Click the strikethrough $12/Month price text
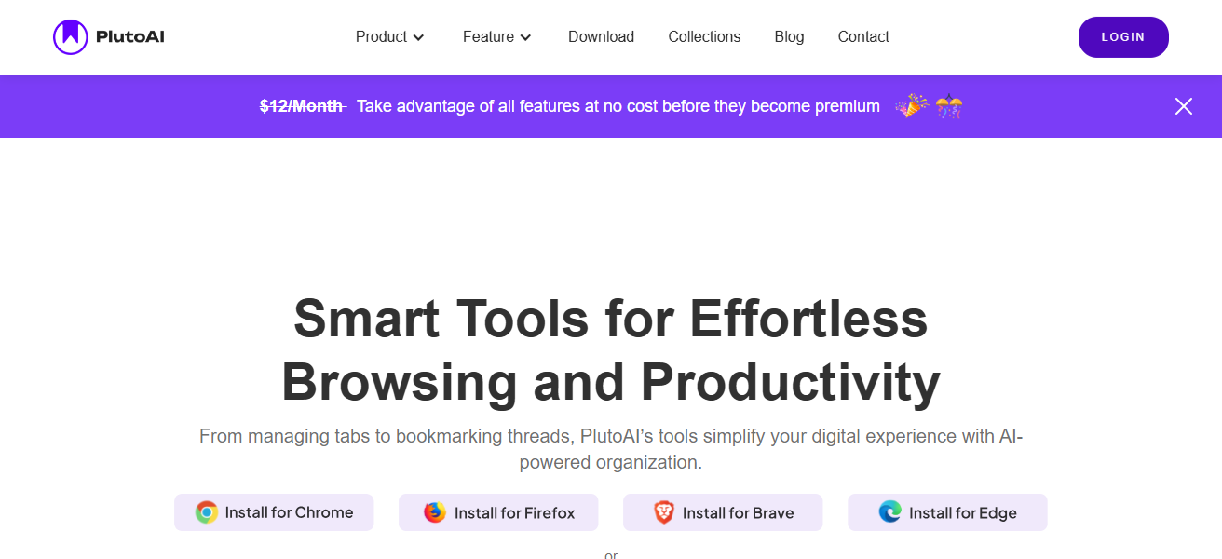Screen dimensions: 1222x559 click(x=302, y=106)
